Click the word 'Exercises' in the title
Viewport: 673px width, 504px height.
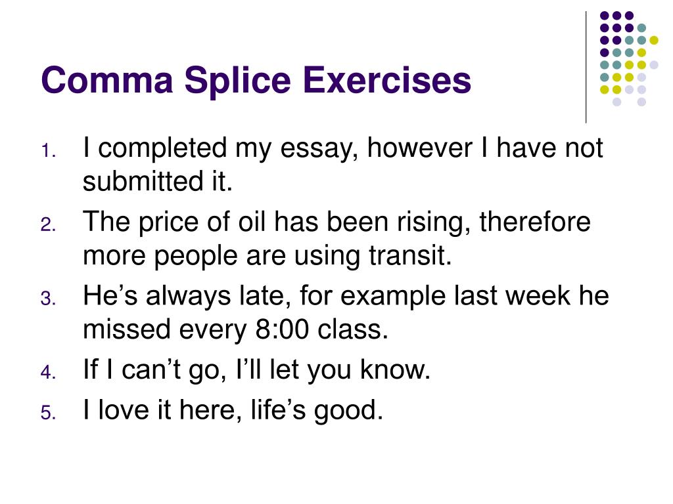[x=387, y=80]
